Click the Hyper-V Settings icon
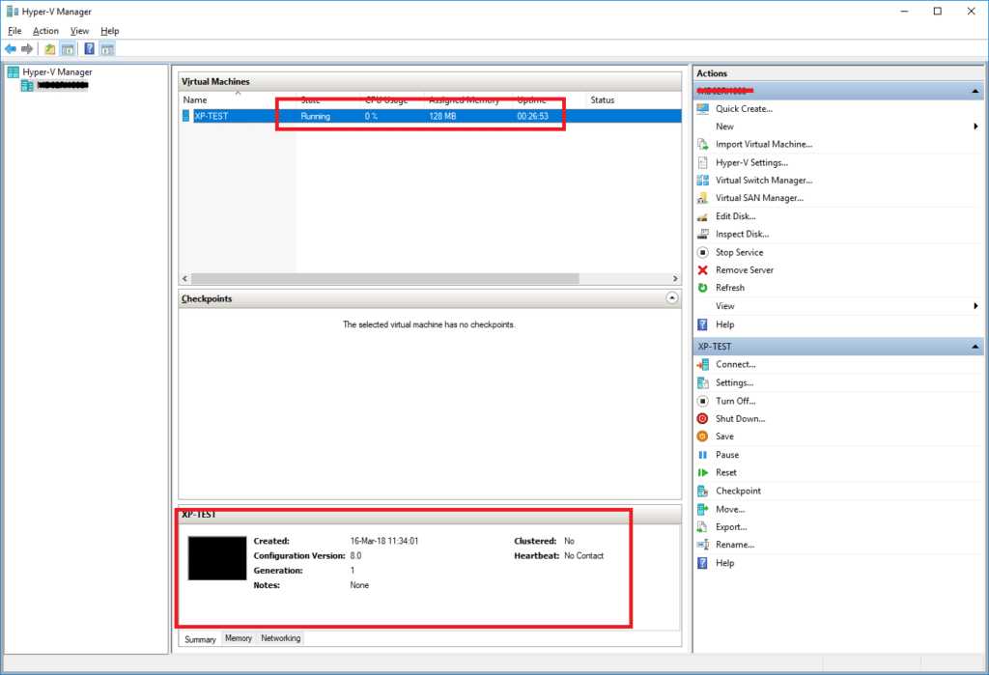 click(x=703, y=162)
